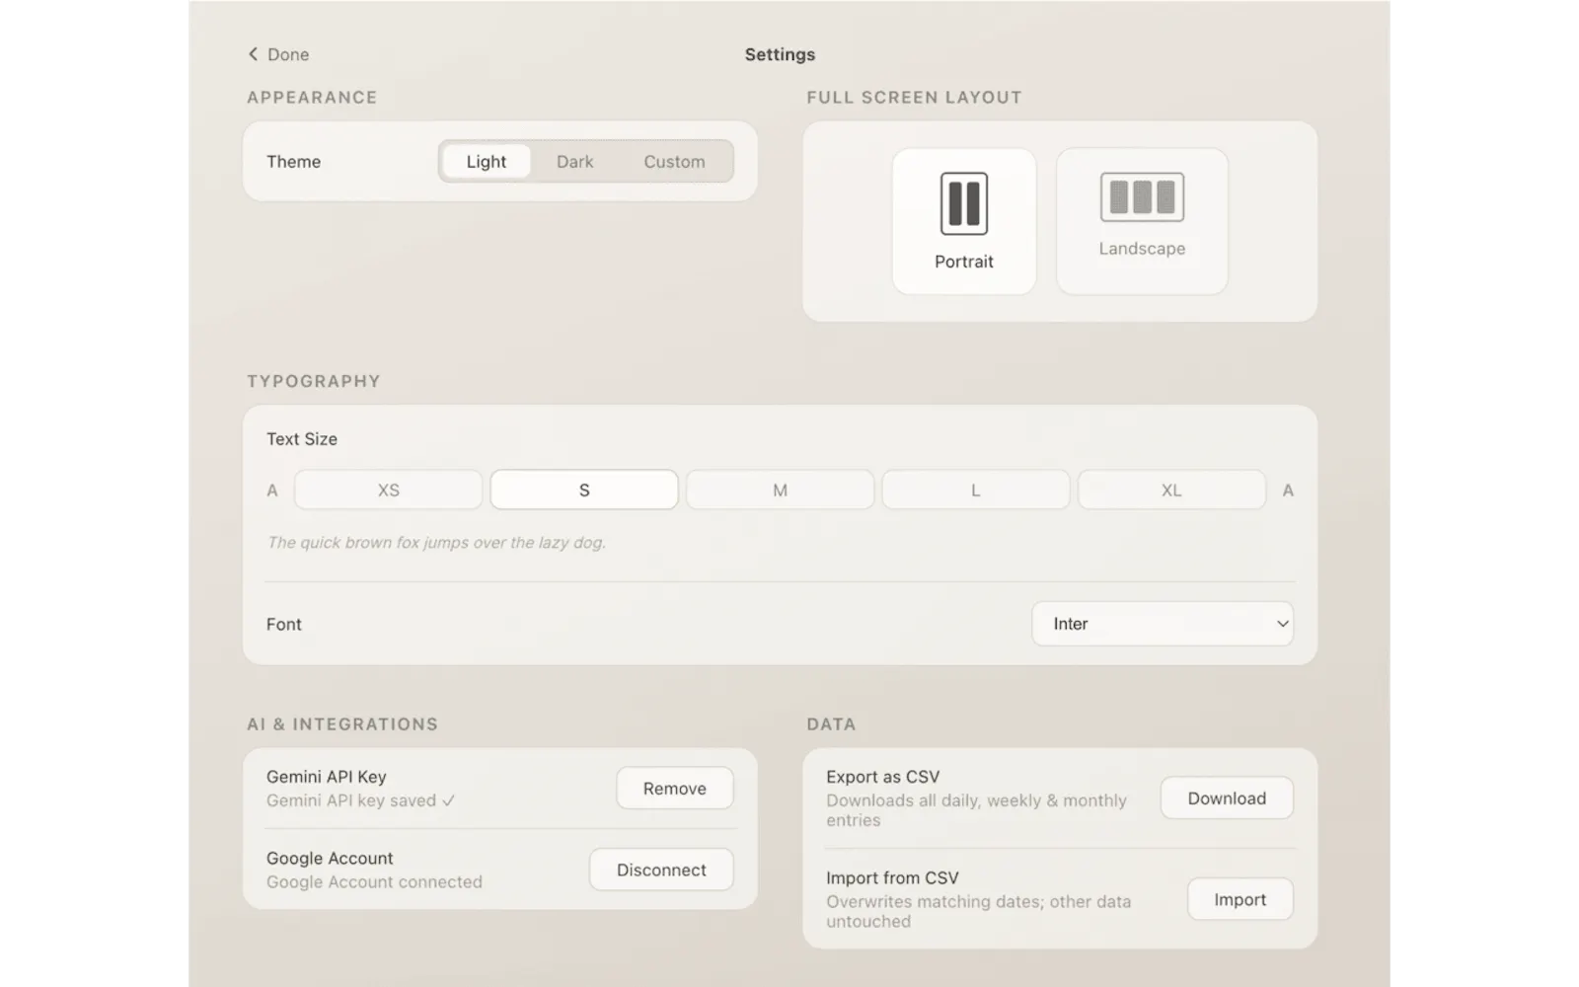This screenshot has width=1579, height=987.
Task: Select the Light theme option
Action: tap(487, 162)
